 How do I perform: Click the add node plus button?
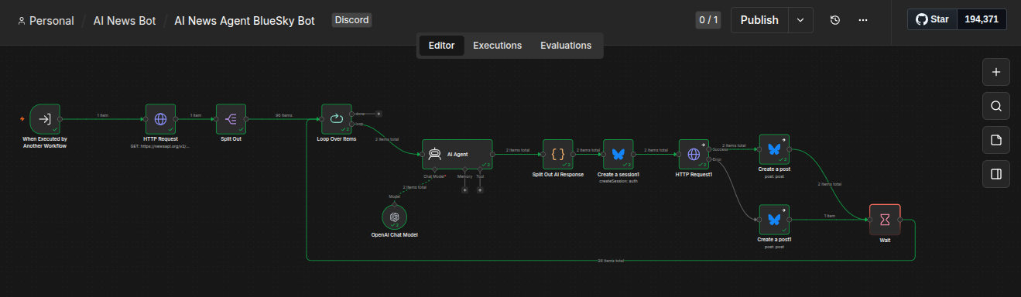pyautogui.click(x=996, y=72)
